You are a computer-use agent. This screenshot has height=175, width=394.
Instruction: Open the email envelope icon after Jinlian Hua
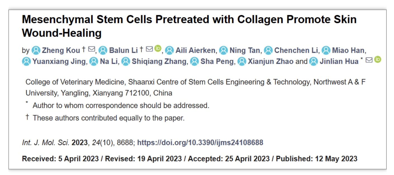coord(369,60)
